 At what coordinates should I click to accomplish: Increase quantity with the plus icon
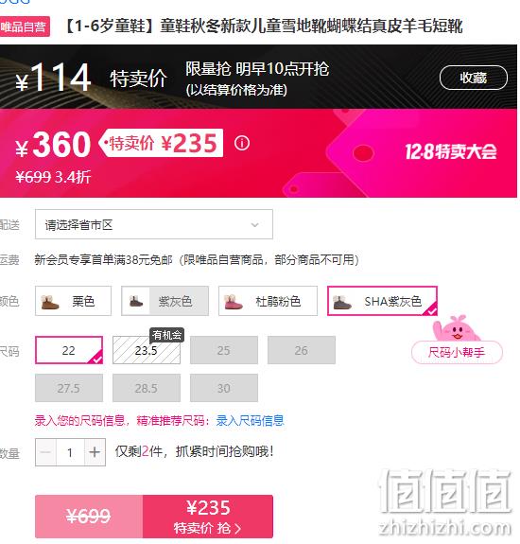click(x=95, y=452)
